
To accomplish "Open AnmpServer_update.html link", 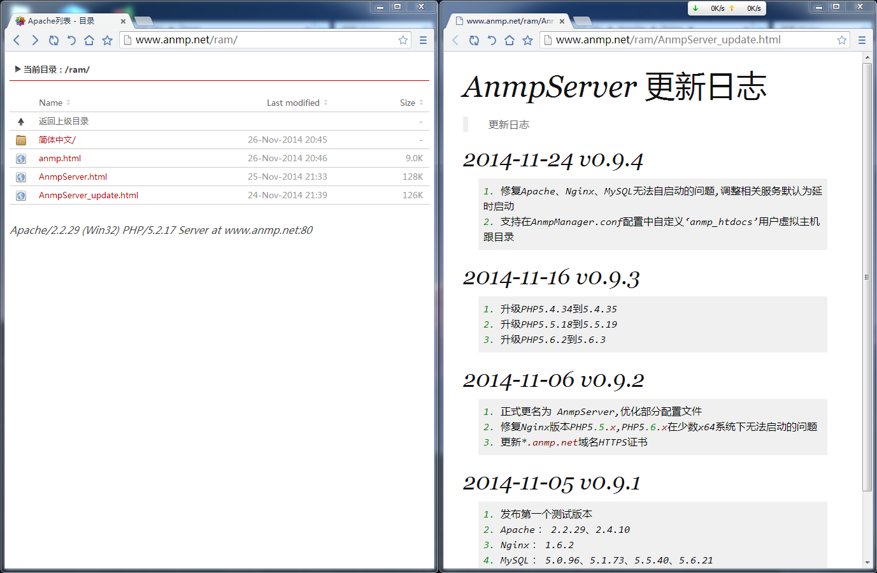I will click(89, 195).
